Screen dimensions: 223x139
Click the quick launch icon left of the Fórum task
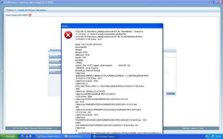click(30, 136)
